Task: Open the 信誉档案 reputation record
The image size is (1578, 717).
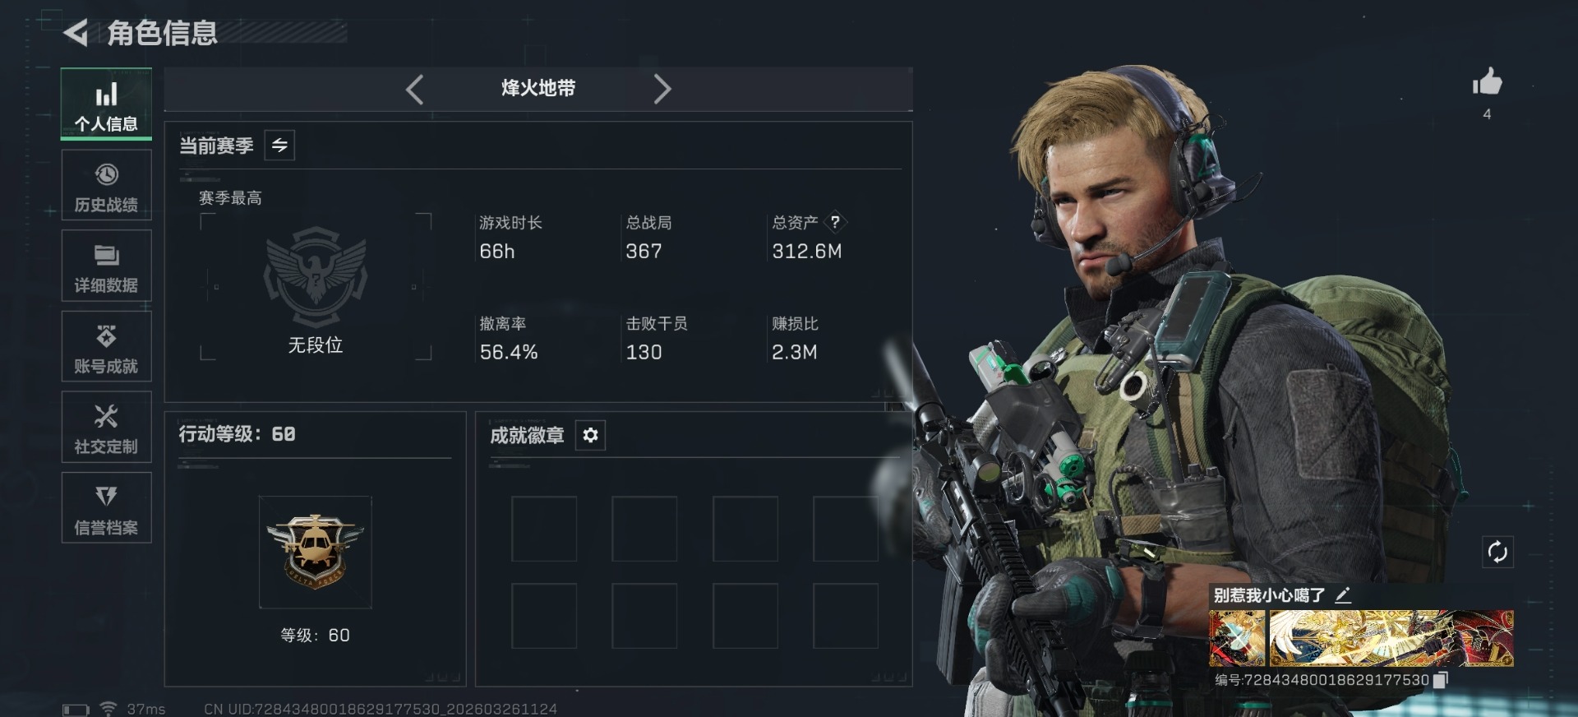Action: pyautogui.click(x=106, y=507)
